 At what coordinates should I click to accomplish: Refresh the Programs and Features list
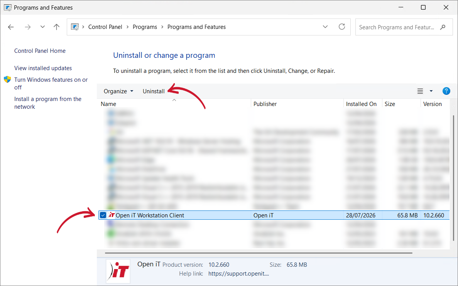click(x=342, y=27)
